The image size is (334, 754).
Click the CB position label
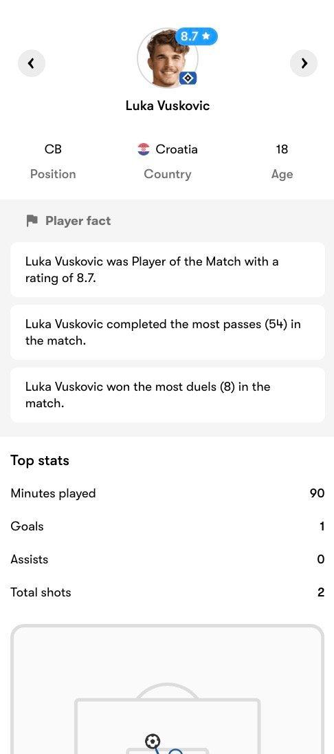tap(53, 149)
